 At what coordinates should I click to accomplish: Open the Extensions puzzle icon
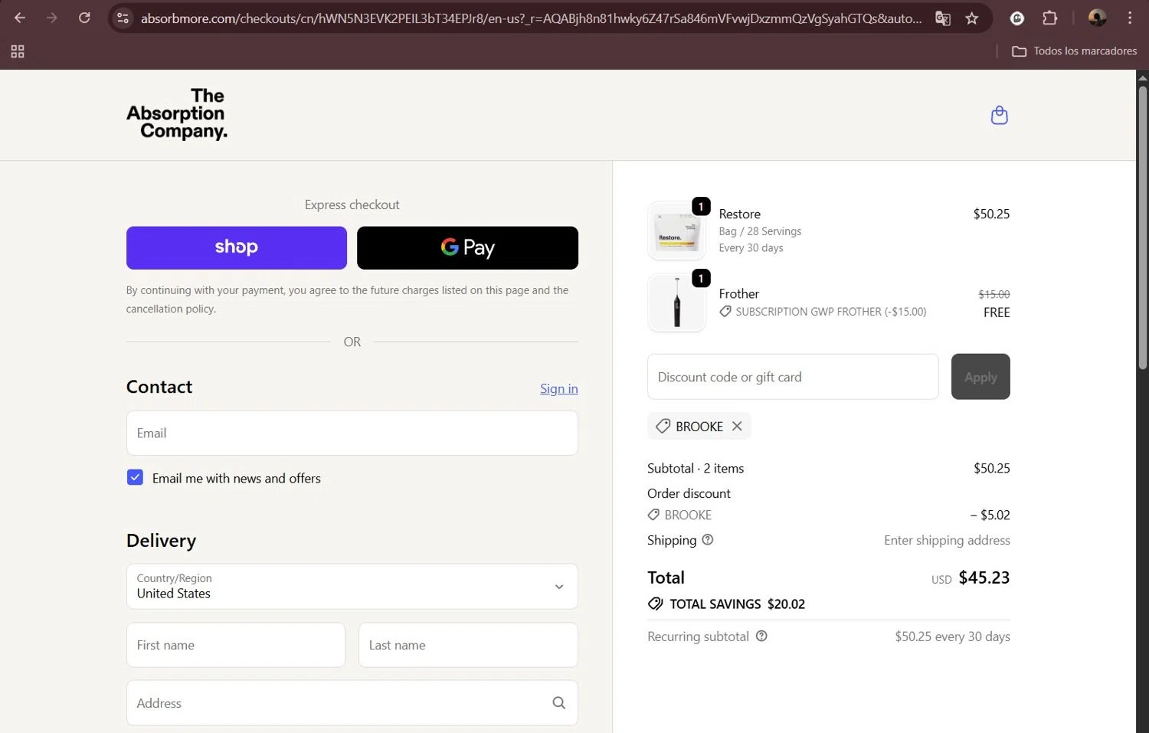point(1050,18)
